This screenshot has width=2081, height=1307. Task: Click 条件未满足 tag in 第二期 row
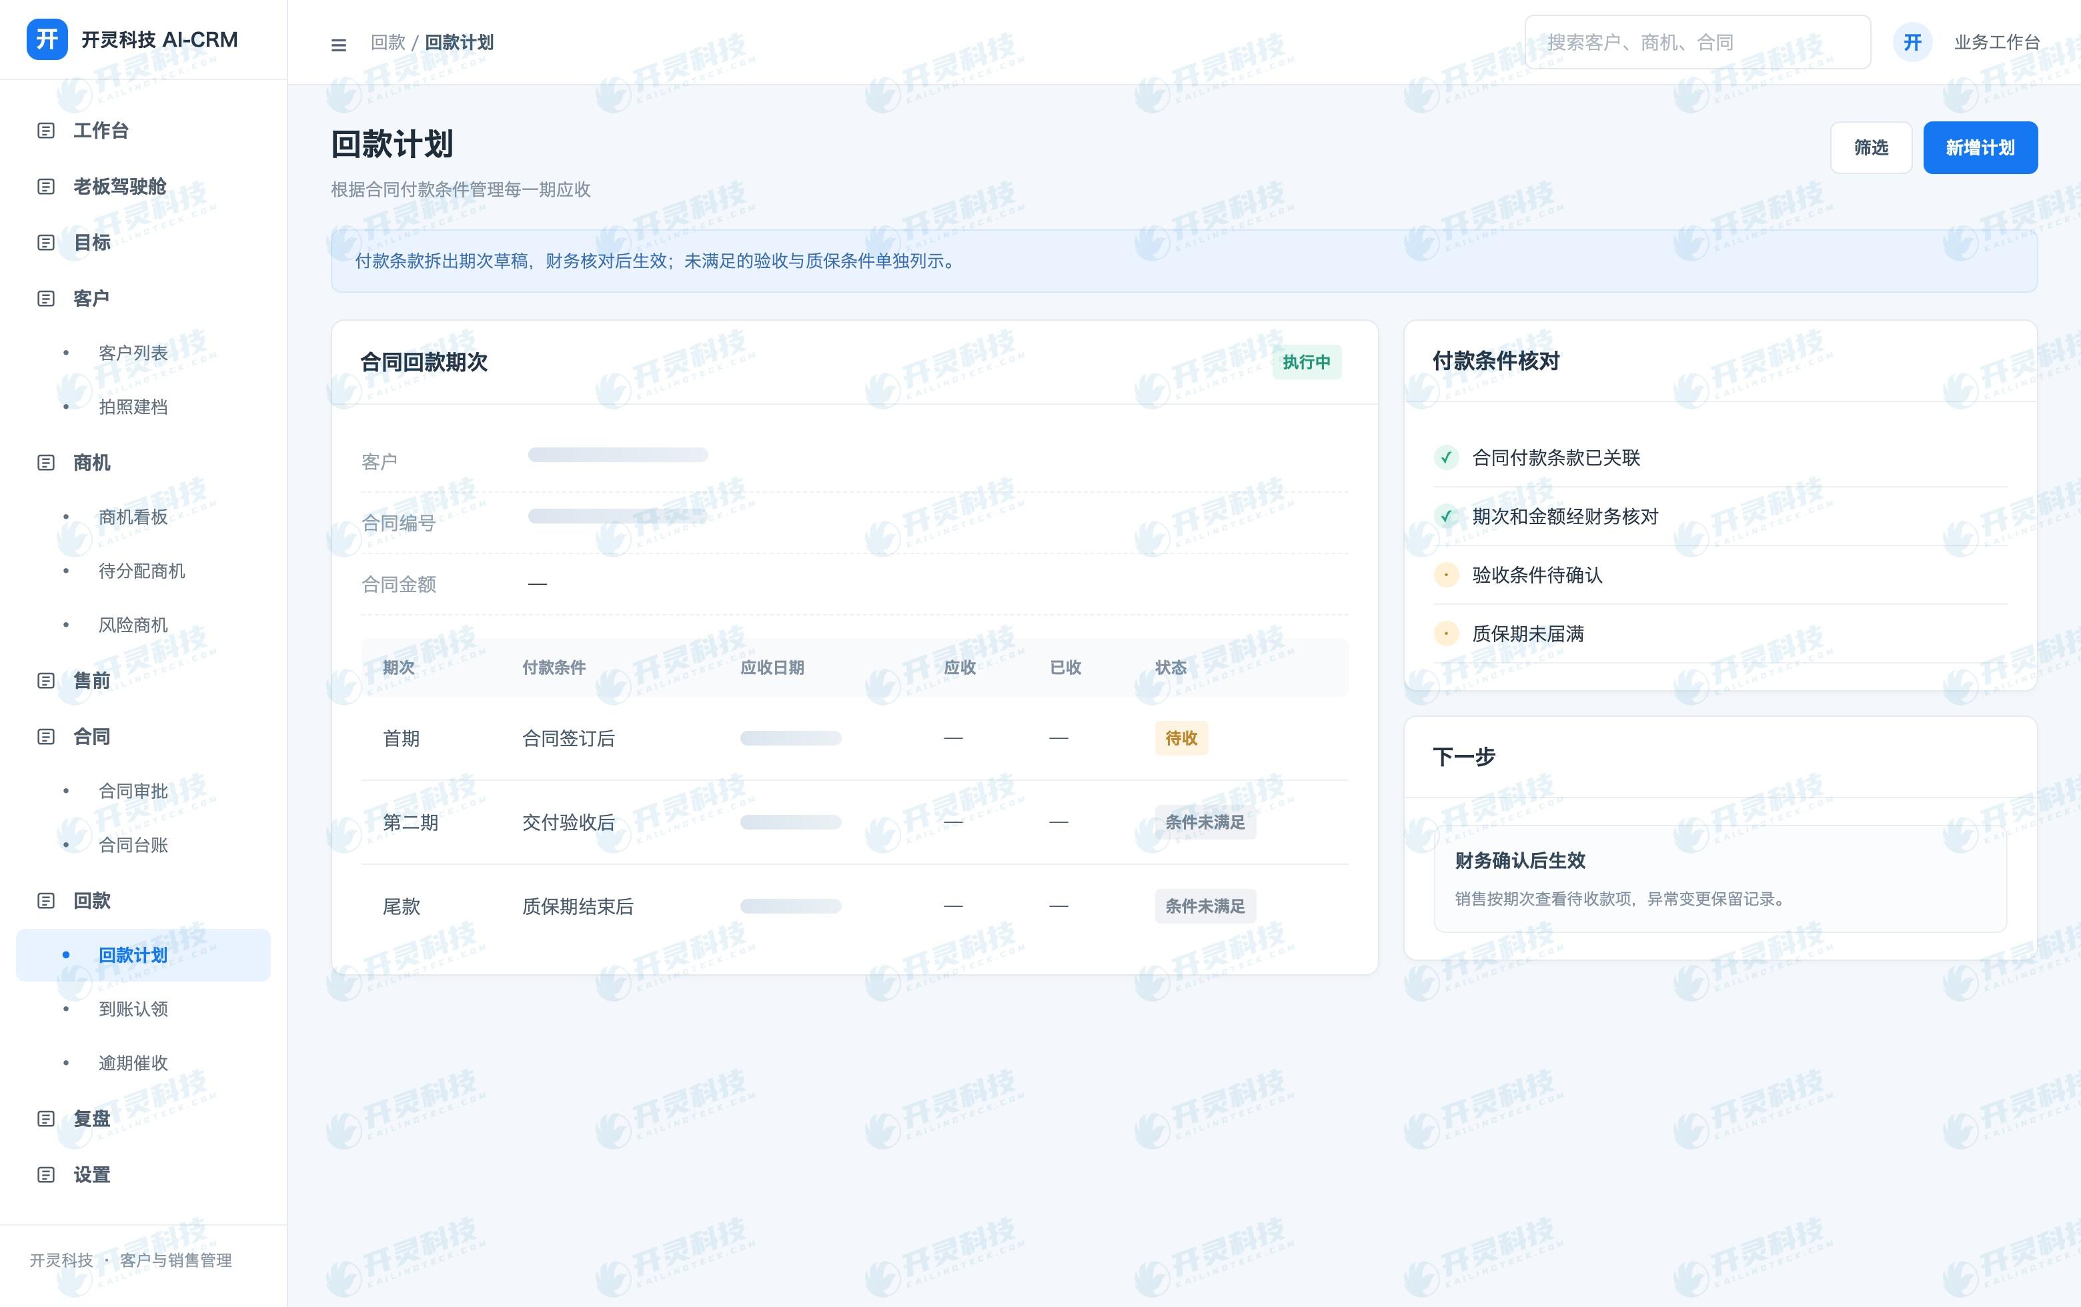tap(1205, 822)
